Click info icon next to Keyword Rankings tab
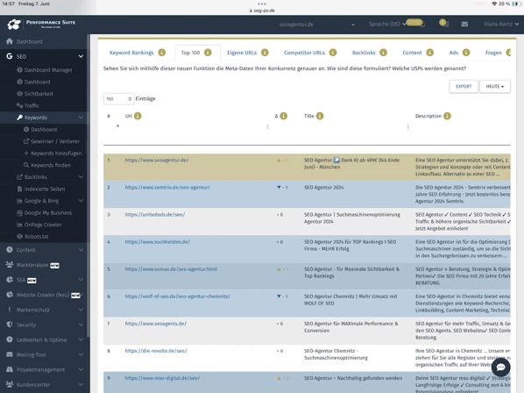The height and width of the screenshot is (393, 524). pos(162,53)
